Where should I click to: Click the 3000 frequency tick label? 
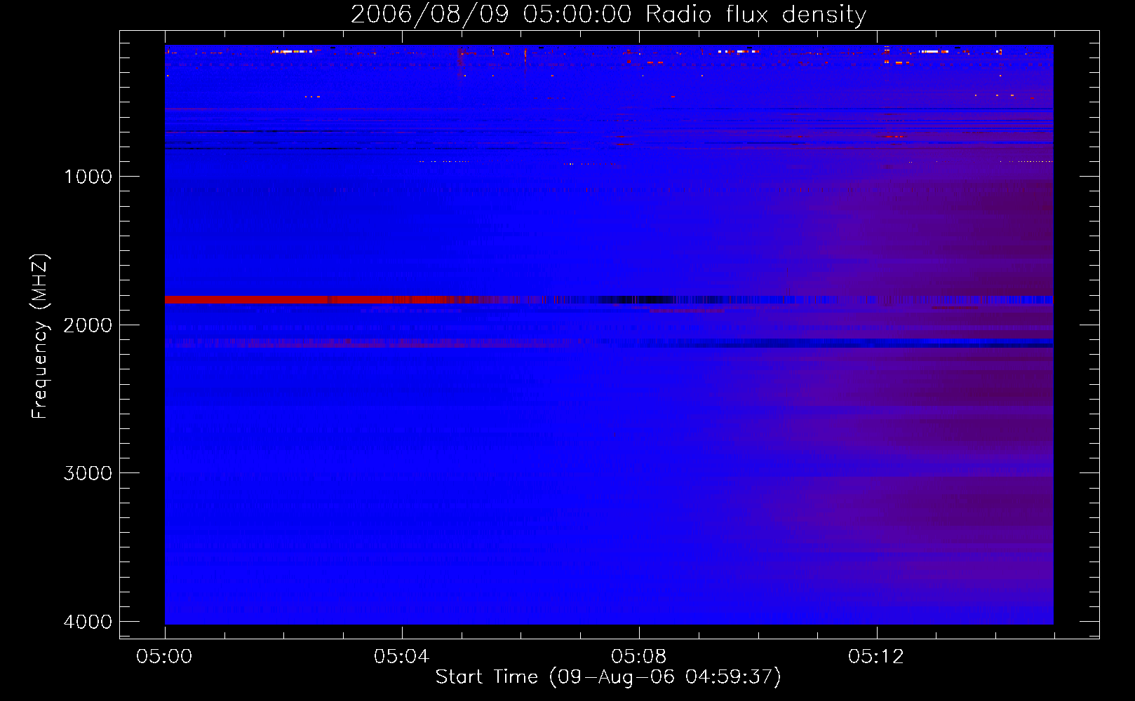[88, 473]
